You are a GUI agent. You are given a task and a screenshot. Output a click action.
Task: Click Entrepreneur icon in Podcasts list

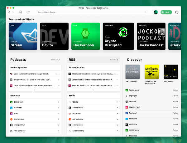click(11, 125)
